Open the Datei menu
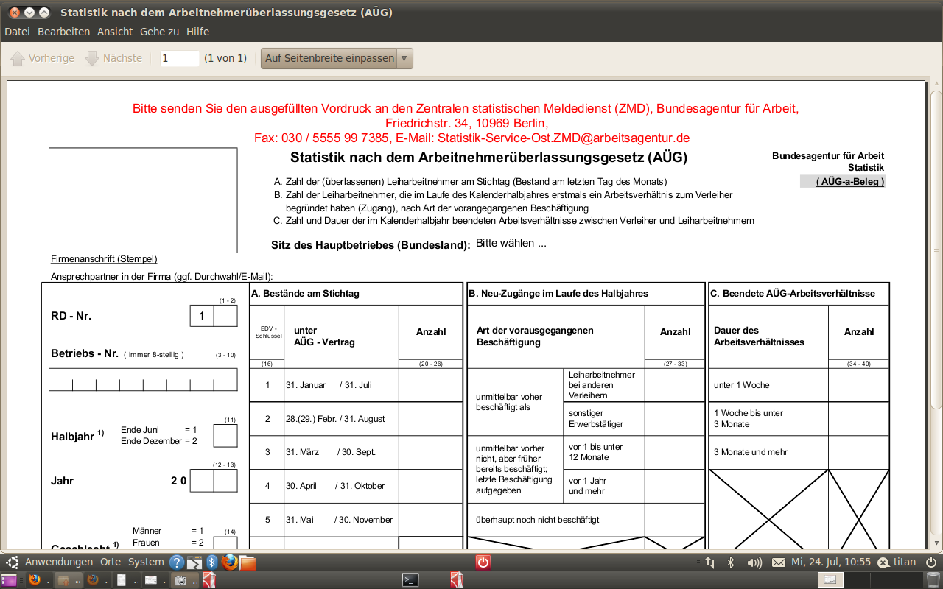The image size is (943, 589). click(17, 32)
